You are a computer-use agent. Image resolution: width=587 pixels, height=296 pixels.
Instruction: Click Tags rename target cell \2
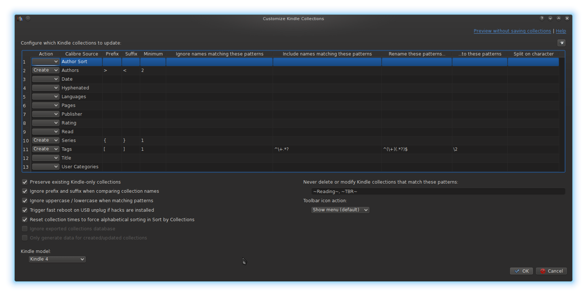tap(480, 149)
